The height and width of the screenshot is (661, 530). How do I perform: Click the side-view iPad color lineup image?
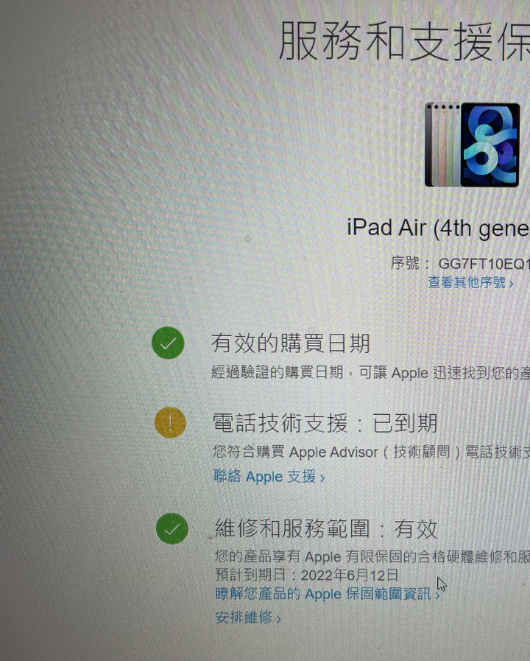point(442,144)
